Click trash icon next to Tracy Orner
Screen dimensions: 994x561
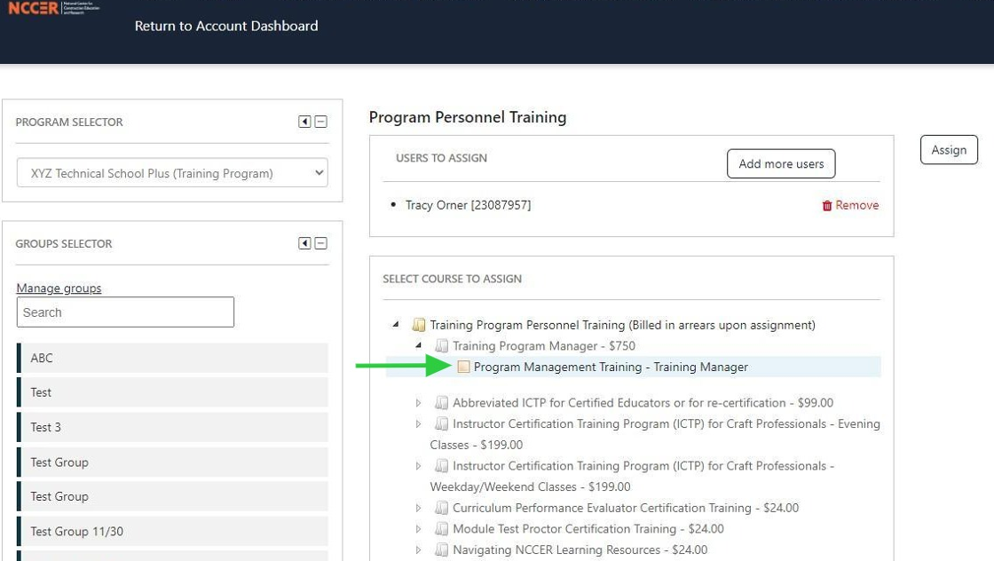[x=827, y=205]
